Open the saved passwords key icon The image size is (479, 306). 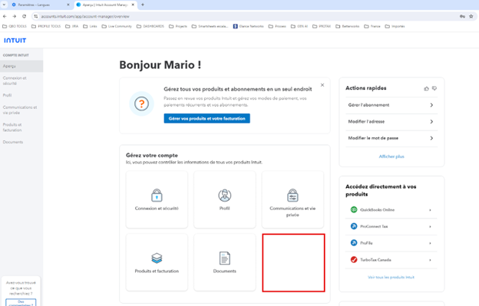coord(462,16)
